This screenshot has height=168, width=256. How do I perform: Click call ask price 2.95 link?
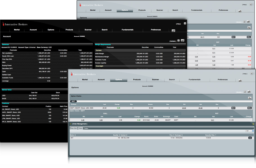[101, 120]
